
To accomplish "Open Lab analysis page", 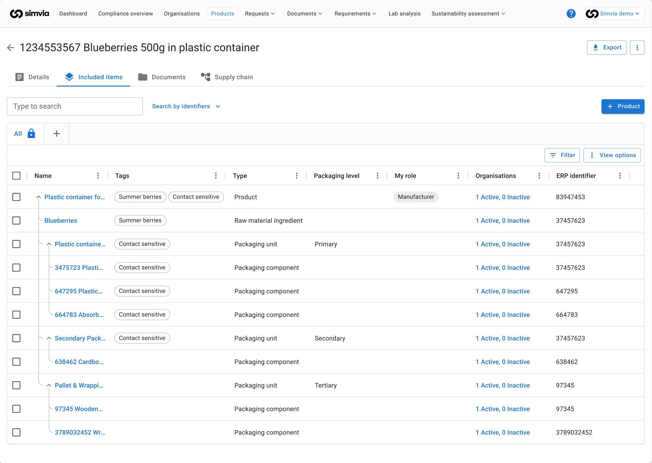I will point(405,14).
